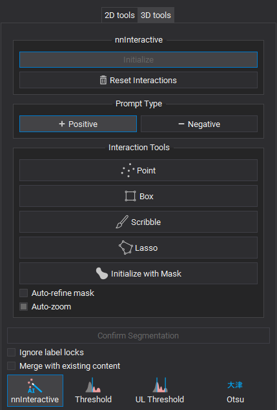Set prompt type to Negative

coord(200,124)
